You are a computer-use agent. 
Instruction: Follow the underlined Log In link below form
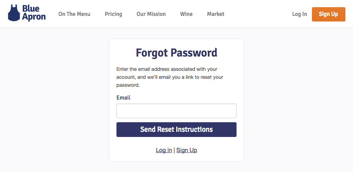pos(164,150)
